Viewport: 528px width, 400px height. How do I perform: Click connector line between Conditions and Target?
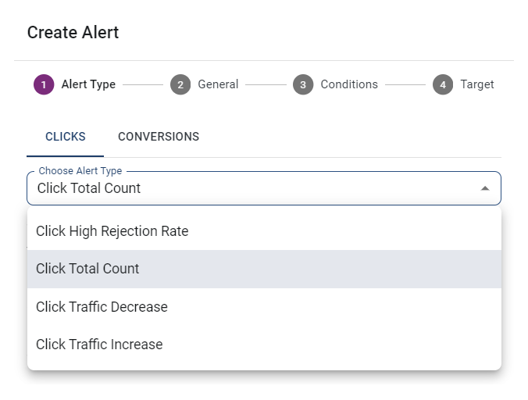tap(405, 84)
